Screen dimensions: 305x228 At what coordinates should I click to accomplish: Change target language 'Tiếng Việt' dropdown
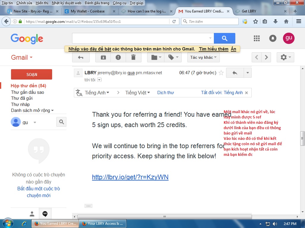[138, 93]
